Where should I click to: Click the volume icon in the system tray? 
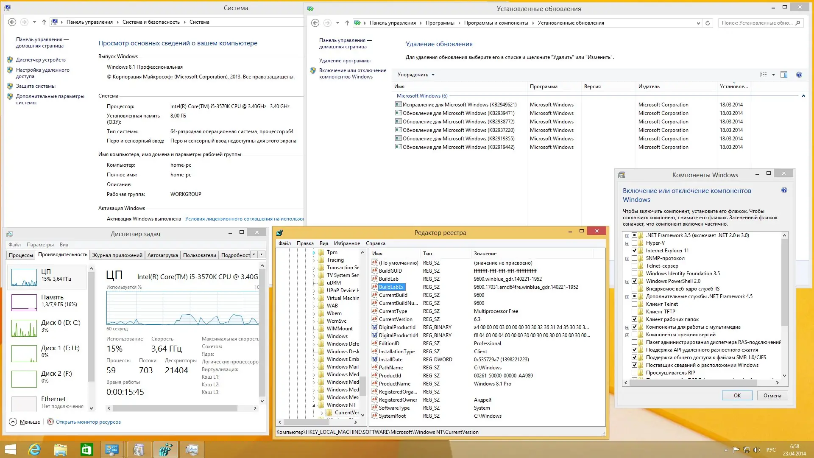(757, 450)
